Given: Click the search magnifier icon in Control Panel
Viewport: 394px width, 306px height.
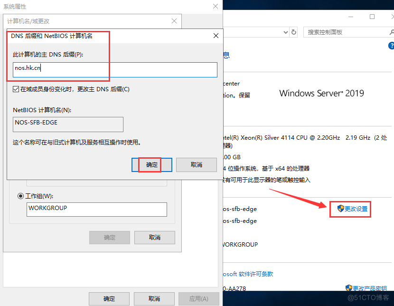Looking at the screenshot, I should pos(392,32).
